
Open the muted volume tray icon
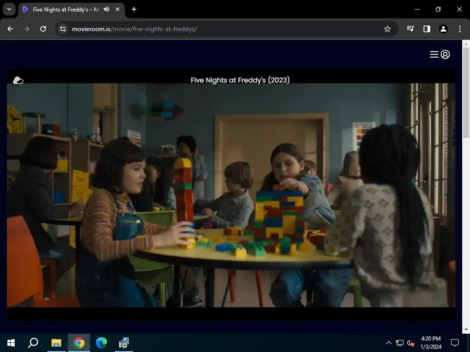(x=411, y=343)
